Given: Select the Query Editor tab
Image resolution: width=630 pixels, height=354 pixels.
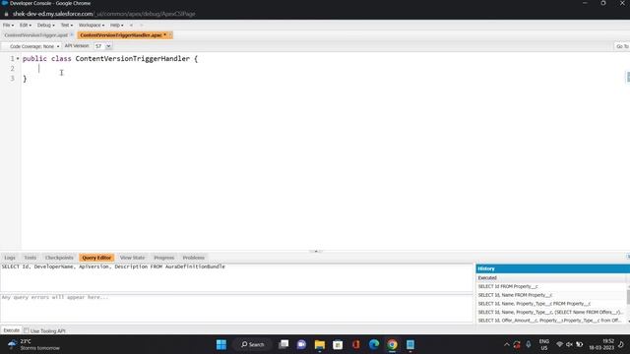Looking at the screenshot, I should pos(96,258).
